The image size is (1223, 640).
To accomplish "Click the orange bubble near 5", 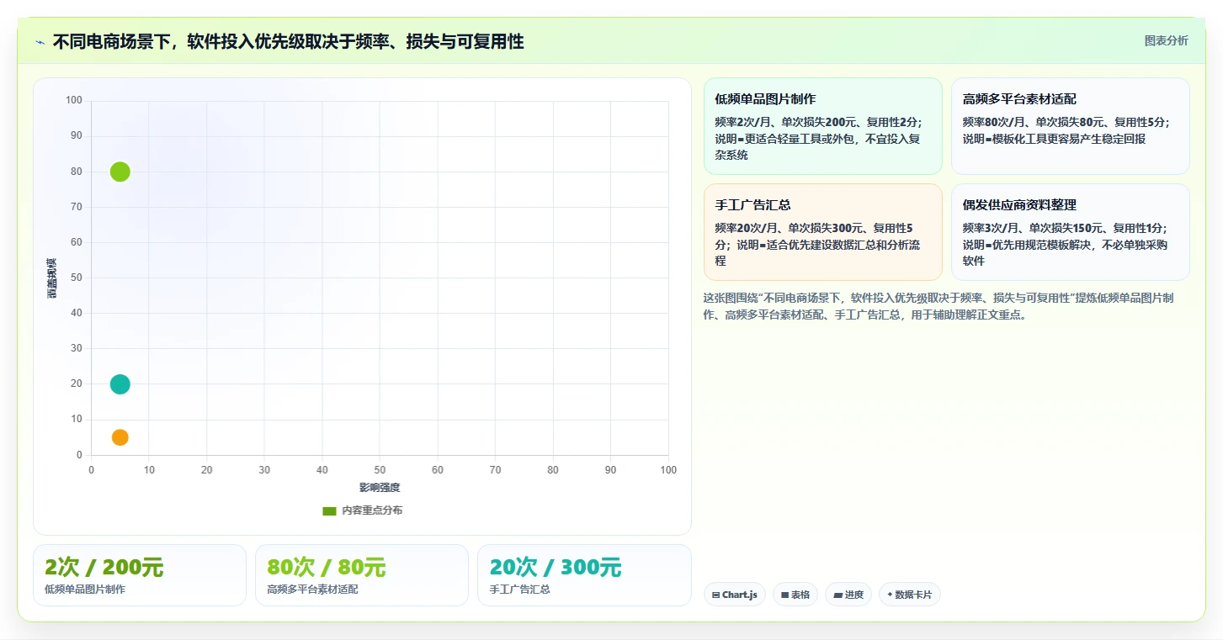I will [120, 437].
